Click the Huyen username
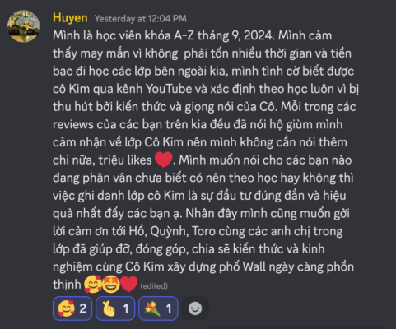Screen dimensions: 396x329 point(70,18)
